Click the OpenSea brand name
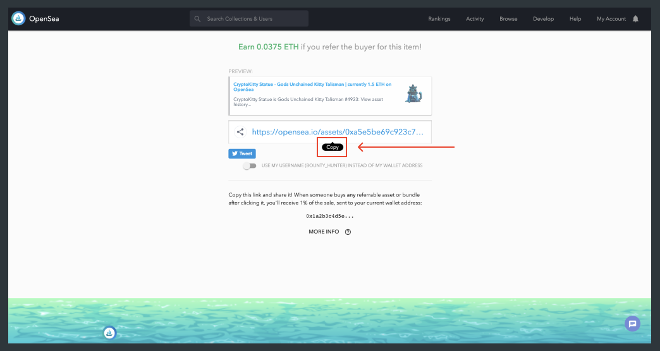660x351 pixels. (x=44, y=19)
